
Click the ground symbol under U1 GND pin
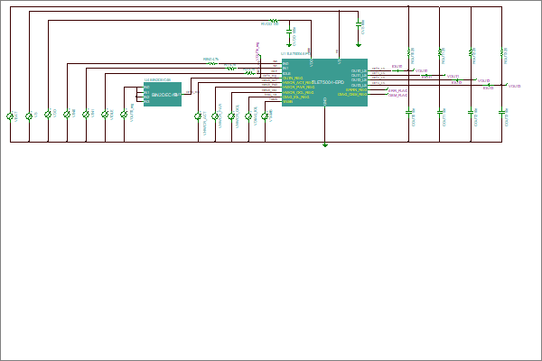coord(325,145)
